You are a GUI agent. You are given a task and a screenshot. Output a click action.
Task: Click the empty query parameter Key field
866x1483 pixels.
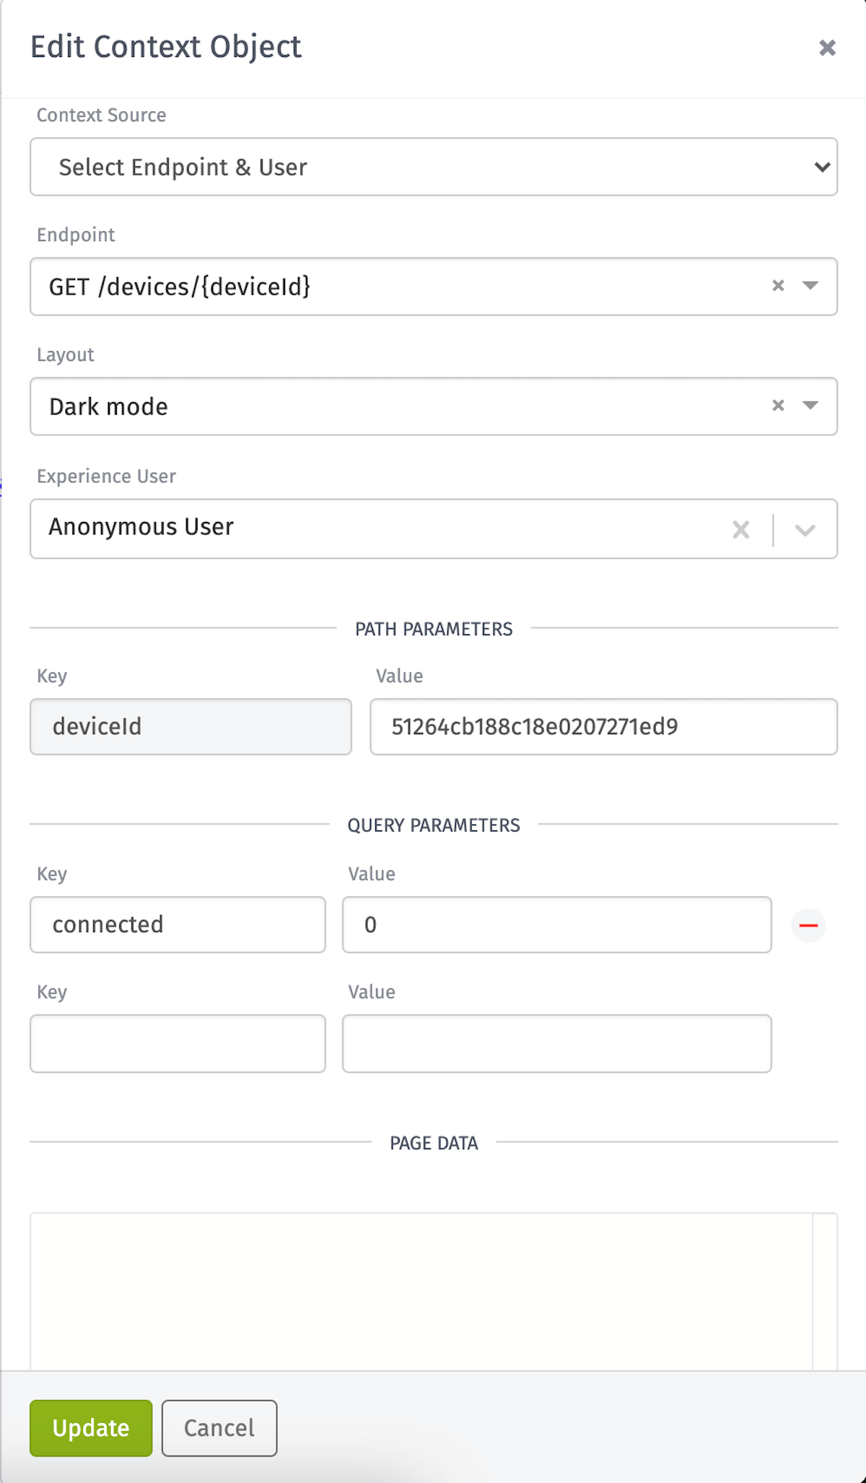[x=178, y=1043]
